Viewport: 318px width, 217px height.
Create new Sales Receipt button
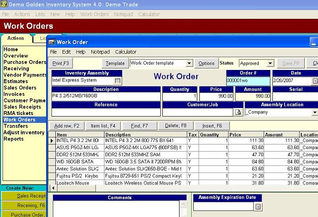pos(24,196)
